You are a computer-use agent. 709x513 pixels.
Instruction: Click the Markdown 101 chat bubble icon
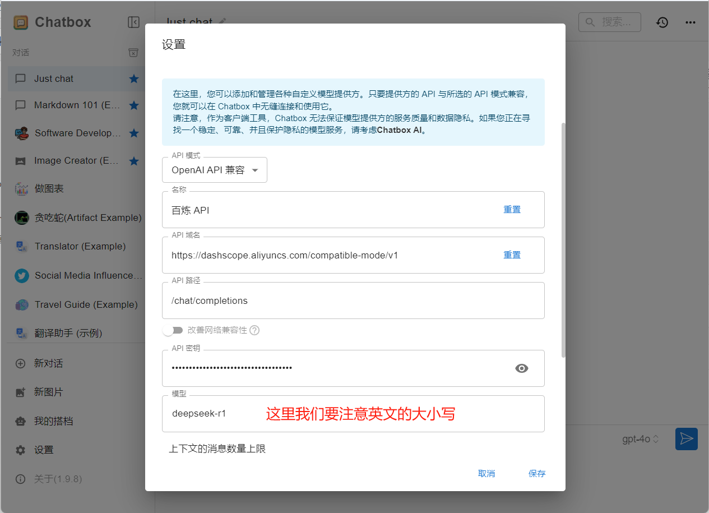pyautogui.click(x=21, y=105)
